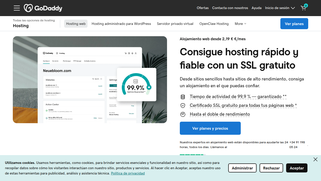The image size is (321, 181).
Task: Click the server uptime icon
Action: pos(183,97)
